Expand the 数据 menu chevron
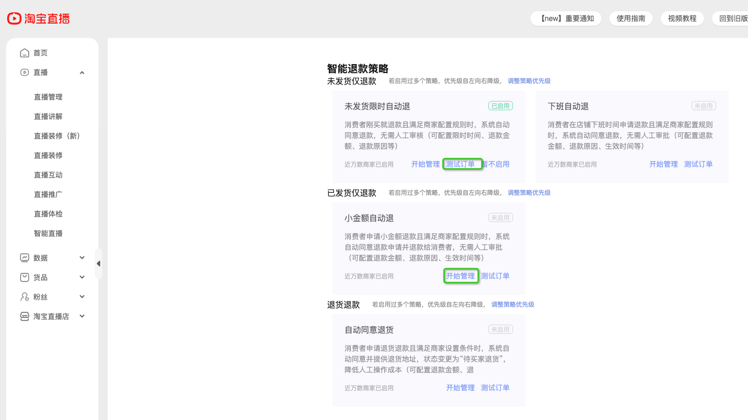The image size is (748, 420). [x=82, y=258]
